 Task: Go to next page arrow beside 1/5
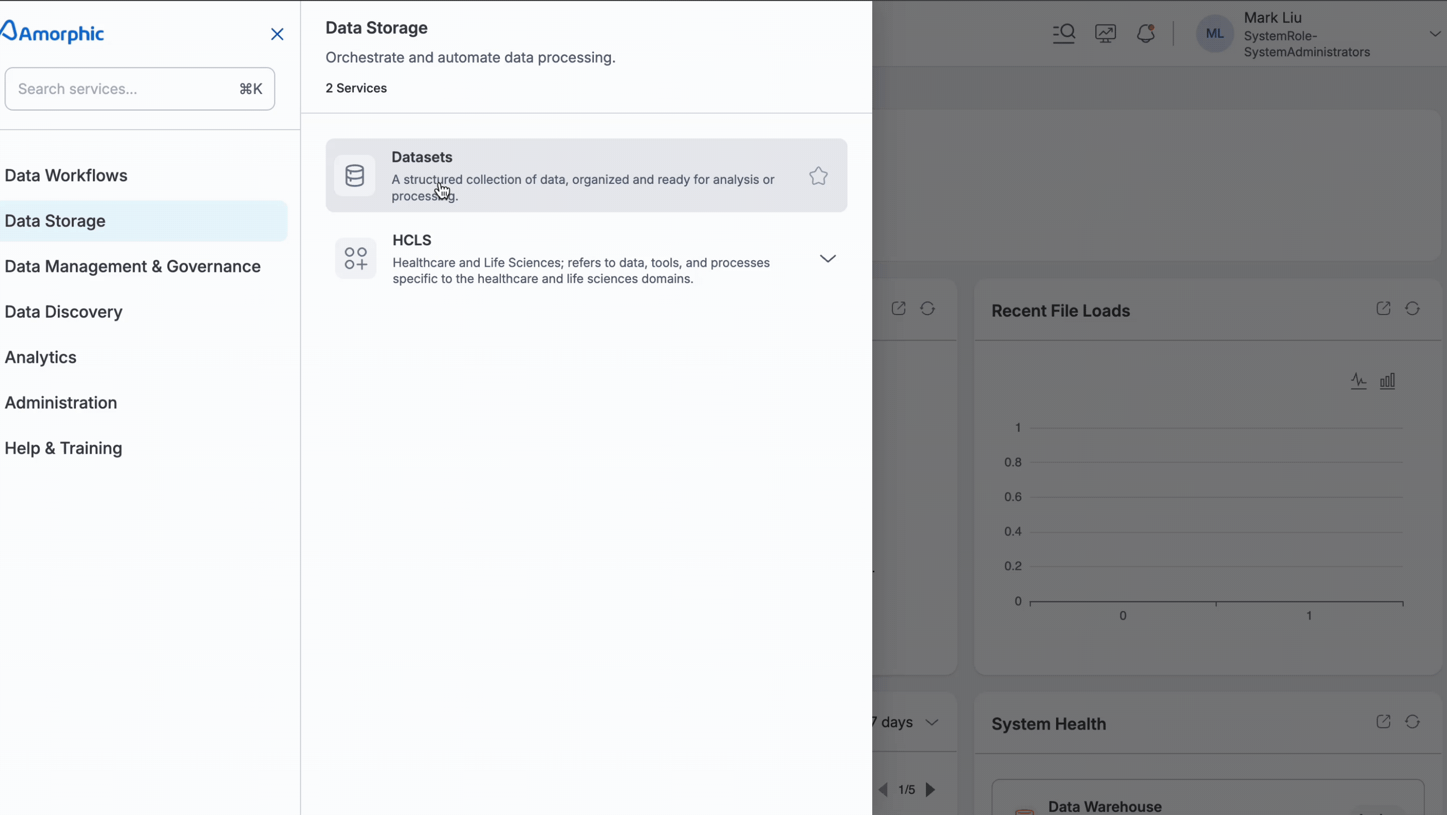(x=930, y=790)
